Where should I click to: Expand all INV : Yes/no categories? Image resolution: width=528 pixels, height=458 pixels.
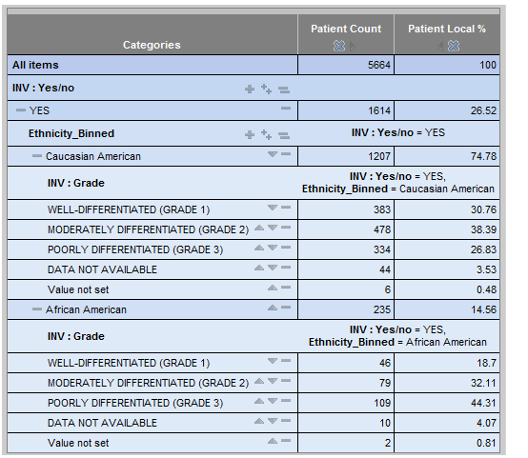tap(266, 90)
